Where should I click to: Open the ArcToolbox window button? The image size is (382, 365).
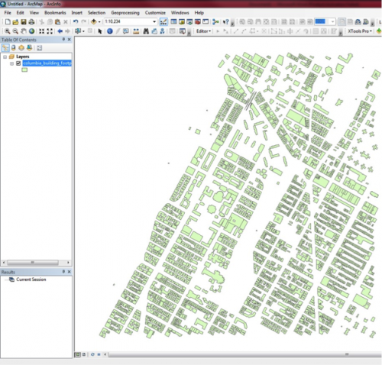(198, 22)
